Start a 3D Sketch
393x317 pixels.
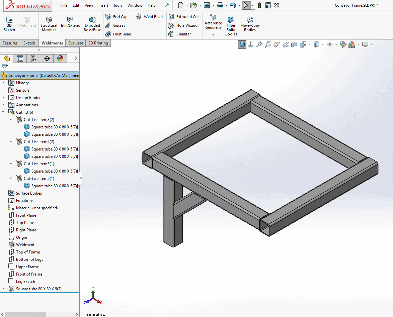click(9, 24)
